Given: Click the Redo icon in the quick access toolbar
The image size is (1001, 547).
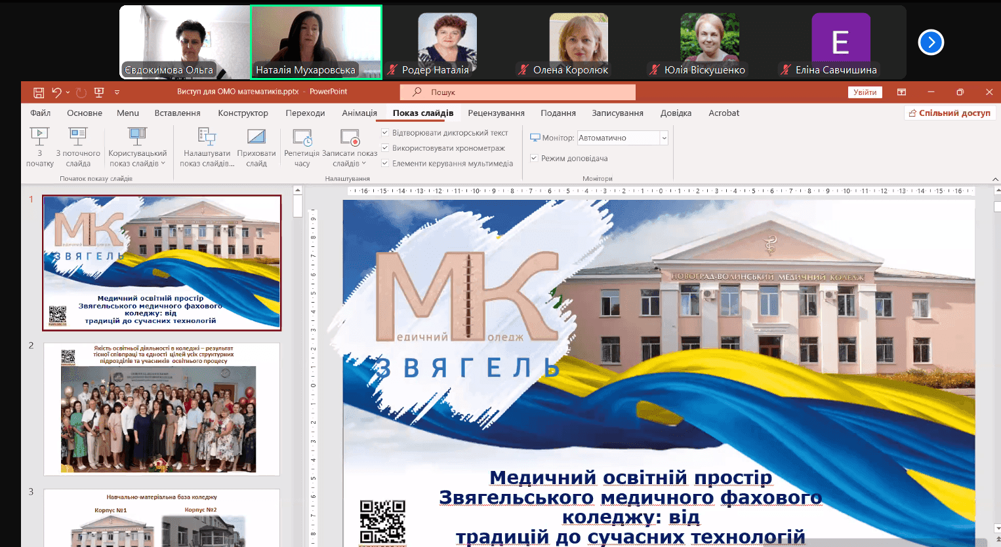Looking at the screenshot, I should tap(81, 92).
